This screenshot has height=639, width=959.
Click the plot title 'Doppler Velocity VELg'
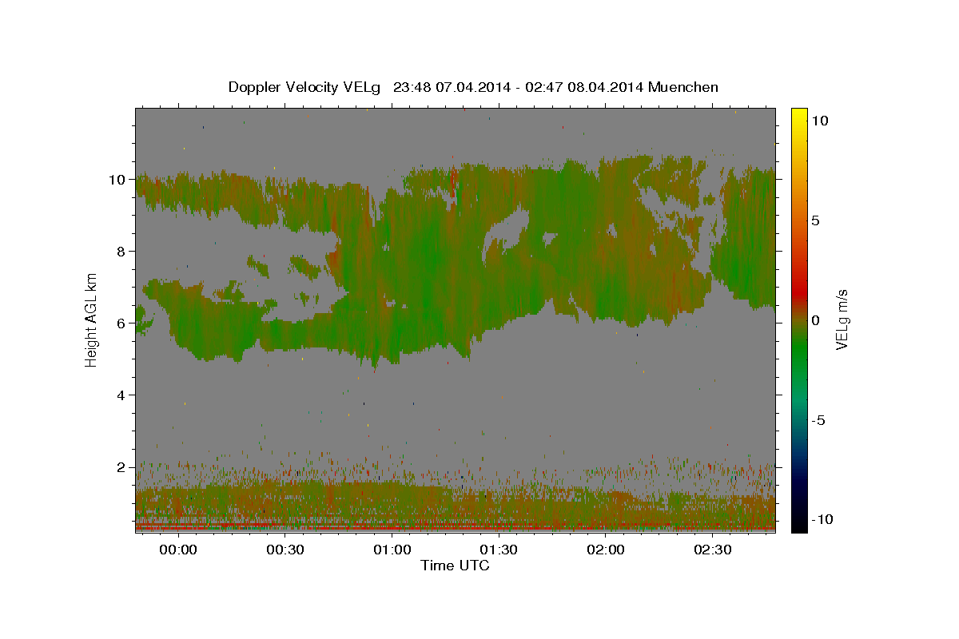304,87
